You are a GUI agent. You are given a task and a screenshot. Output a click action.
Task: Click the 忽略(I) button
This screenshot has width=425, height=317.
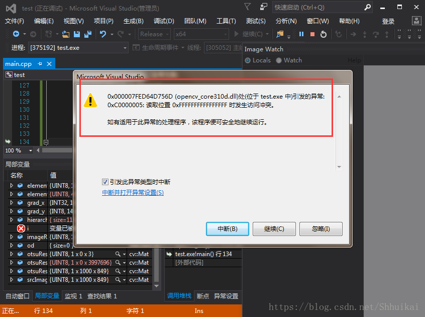tap(321, 229)
